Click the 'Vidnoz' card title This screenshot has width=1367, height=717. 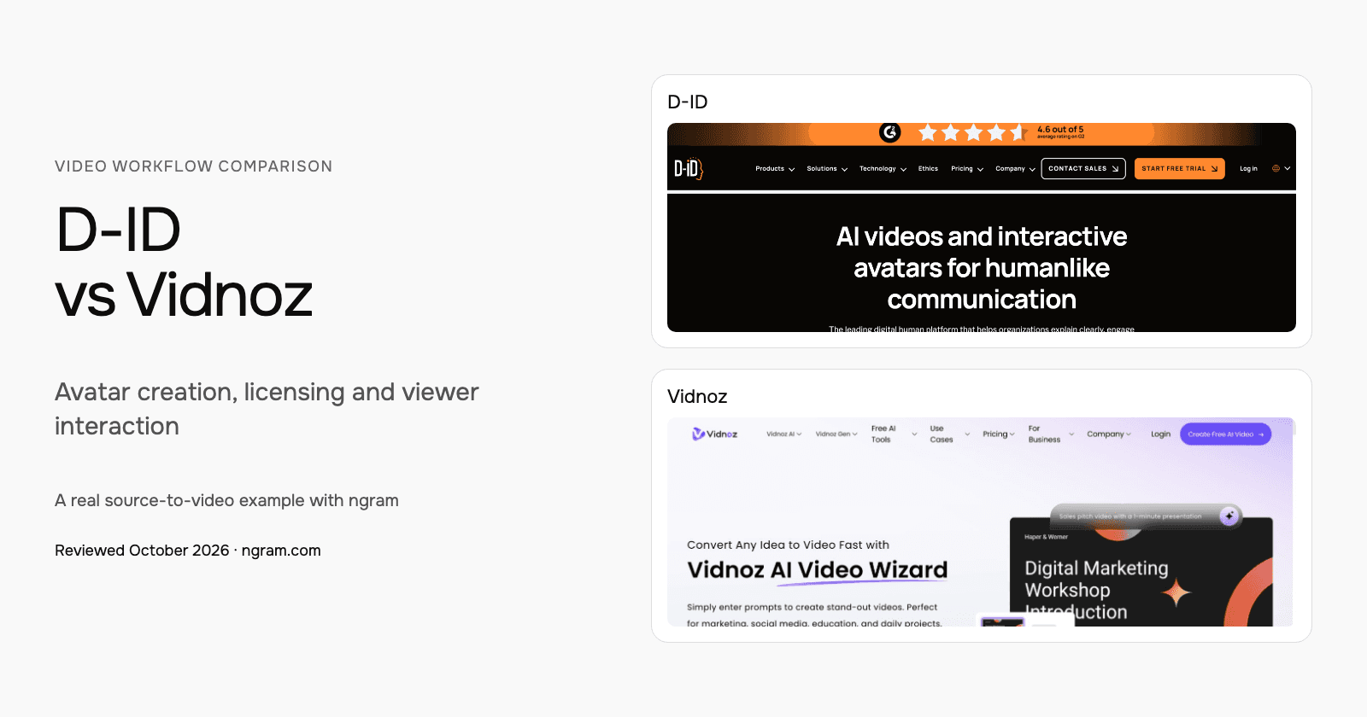(697, 397)
